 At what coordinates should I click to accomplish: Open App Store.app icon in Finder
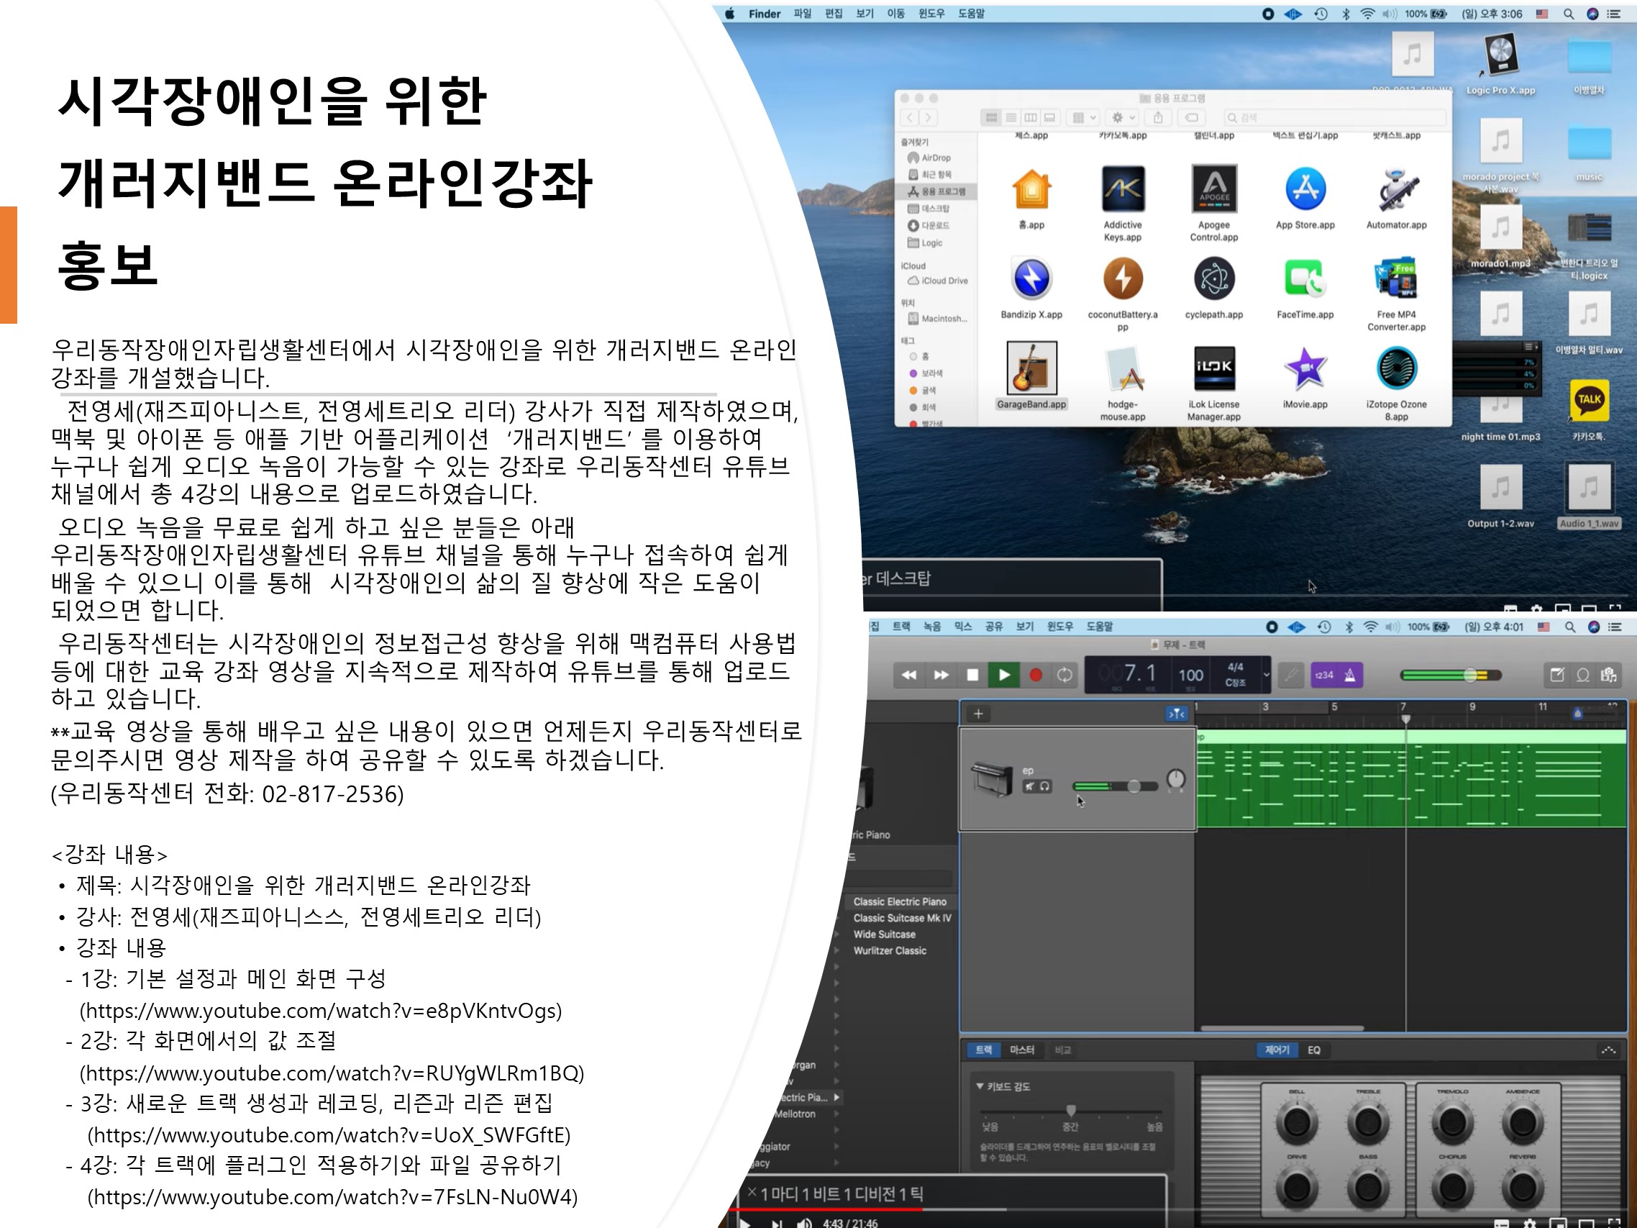click(x=1305, y=188)
